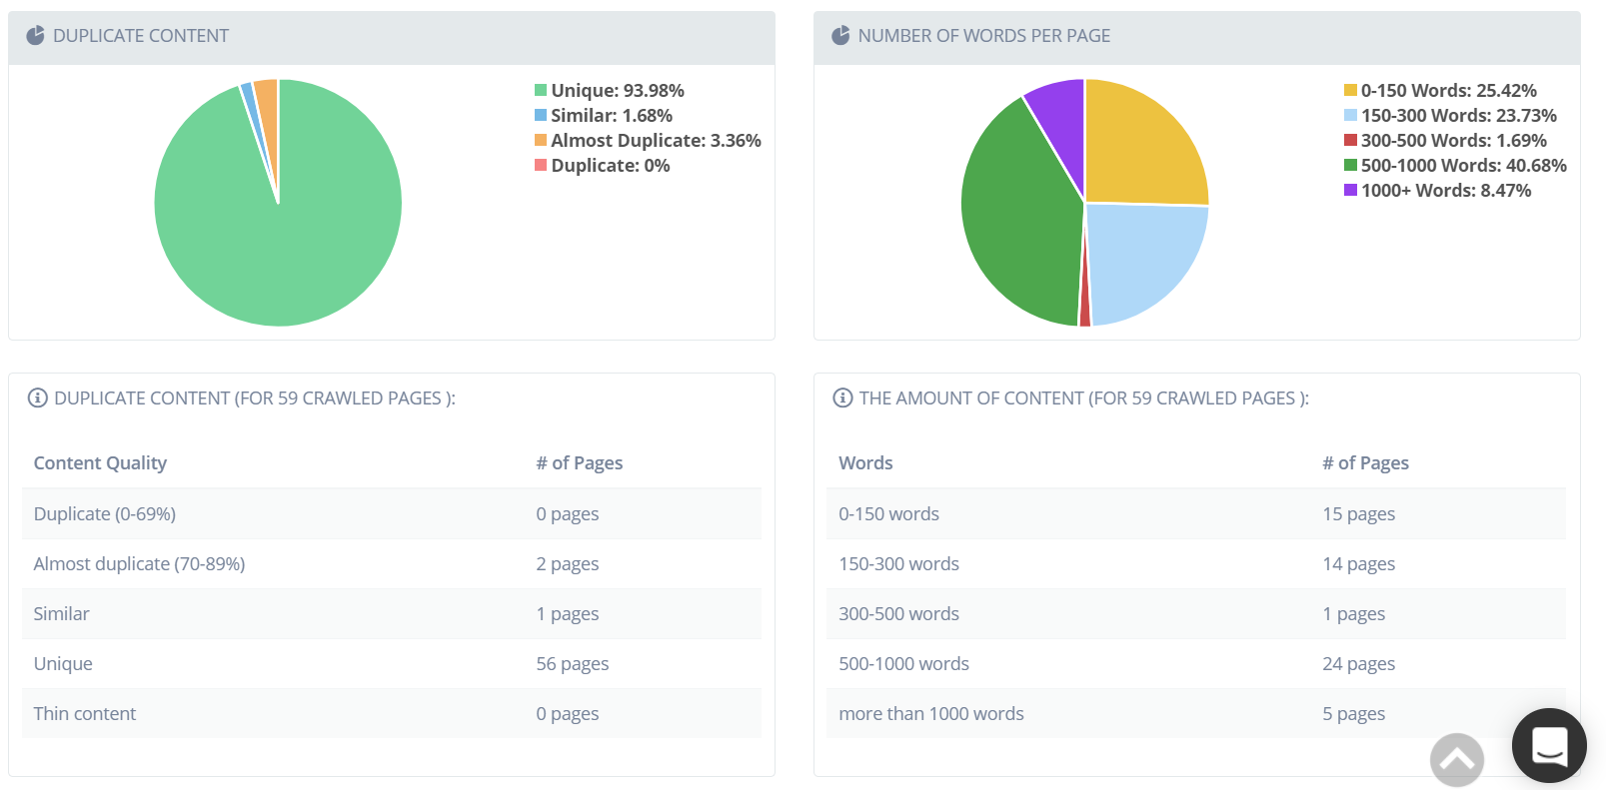Select the Thin content row
The height and width of the screenshot is (790, 1606).
(85, 714)
